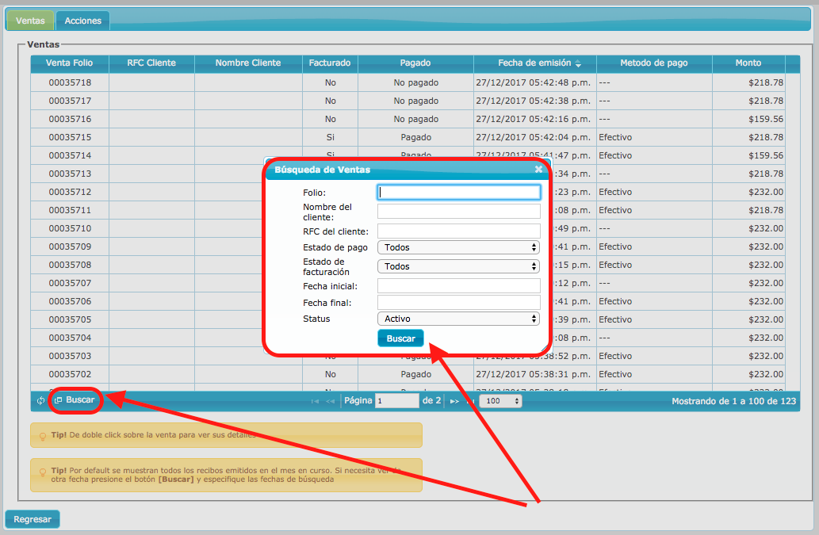Close the Búsqueda de Ventas dialog
This screenshot has height=535, width=819.
point(538,170)
